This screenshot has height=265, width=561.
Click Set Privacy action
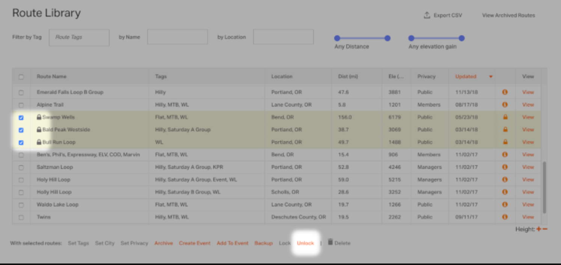pyautogui.click(x=134, y=243)
